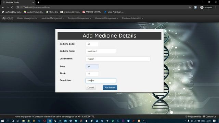219x123 pixels.
Task: Click the microphone icon in system tray
Action: tap(189, 121)
